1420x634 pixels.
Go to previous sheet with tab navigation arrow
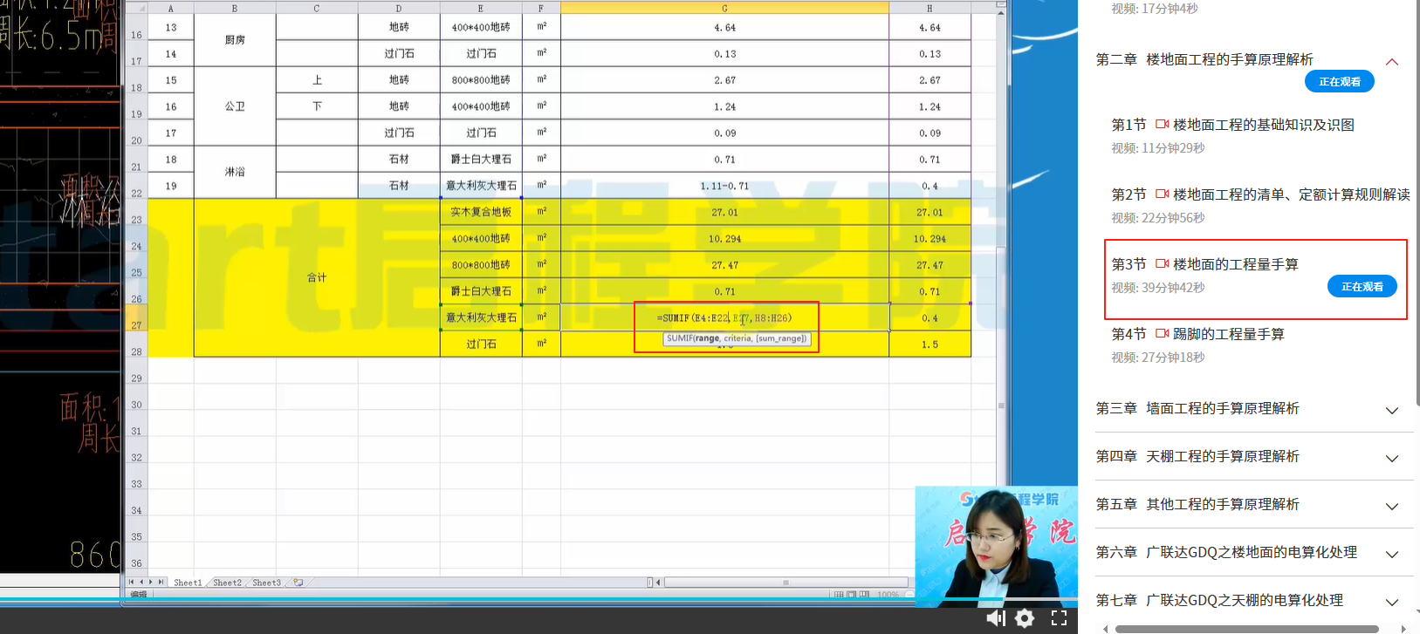point(141,582)
